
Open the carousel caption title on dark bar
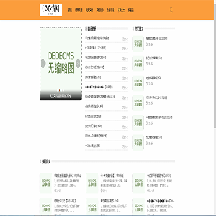pos(61,97)
